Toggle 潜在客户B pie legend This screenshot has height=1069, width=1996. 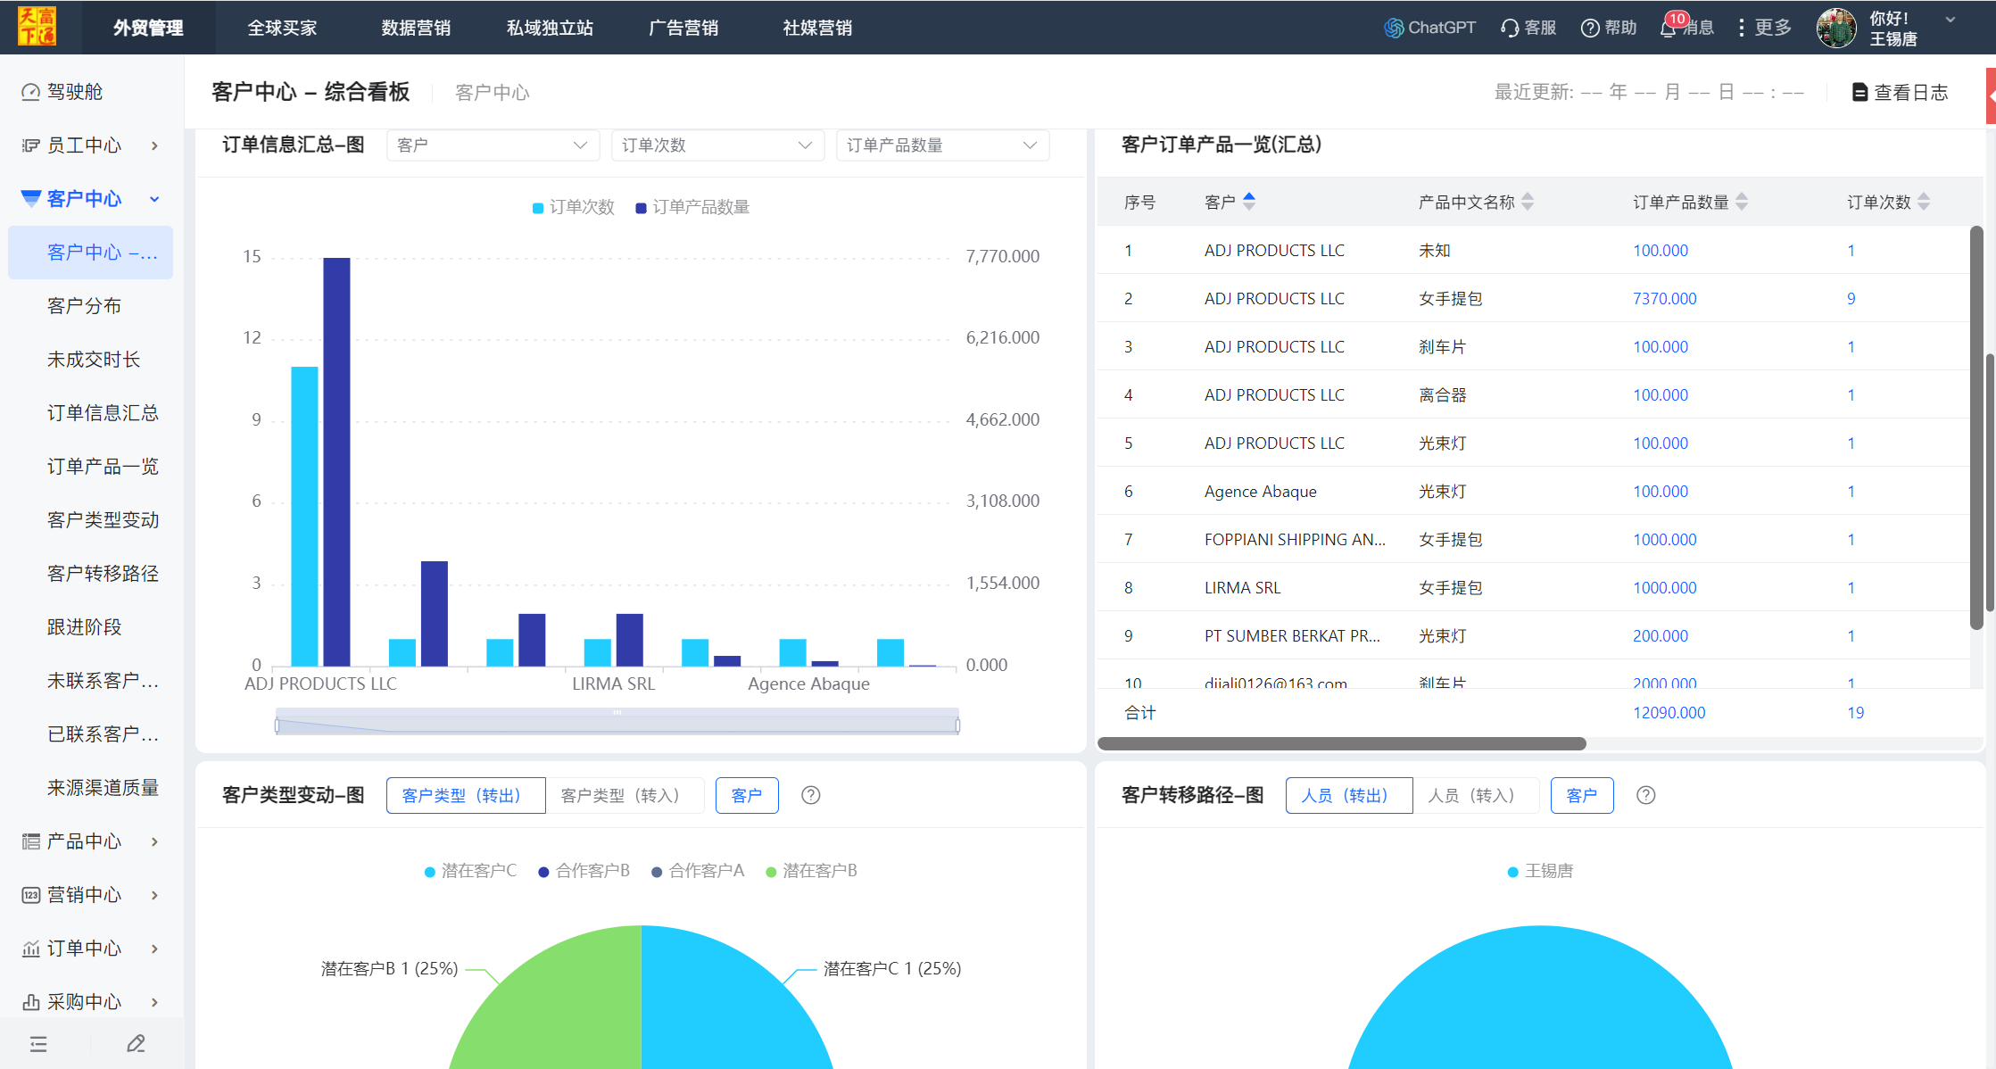811,871
